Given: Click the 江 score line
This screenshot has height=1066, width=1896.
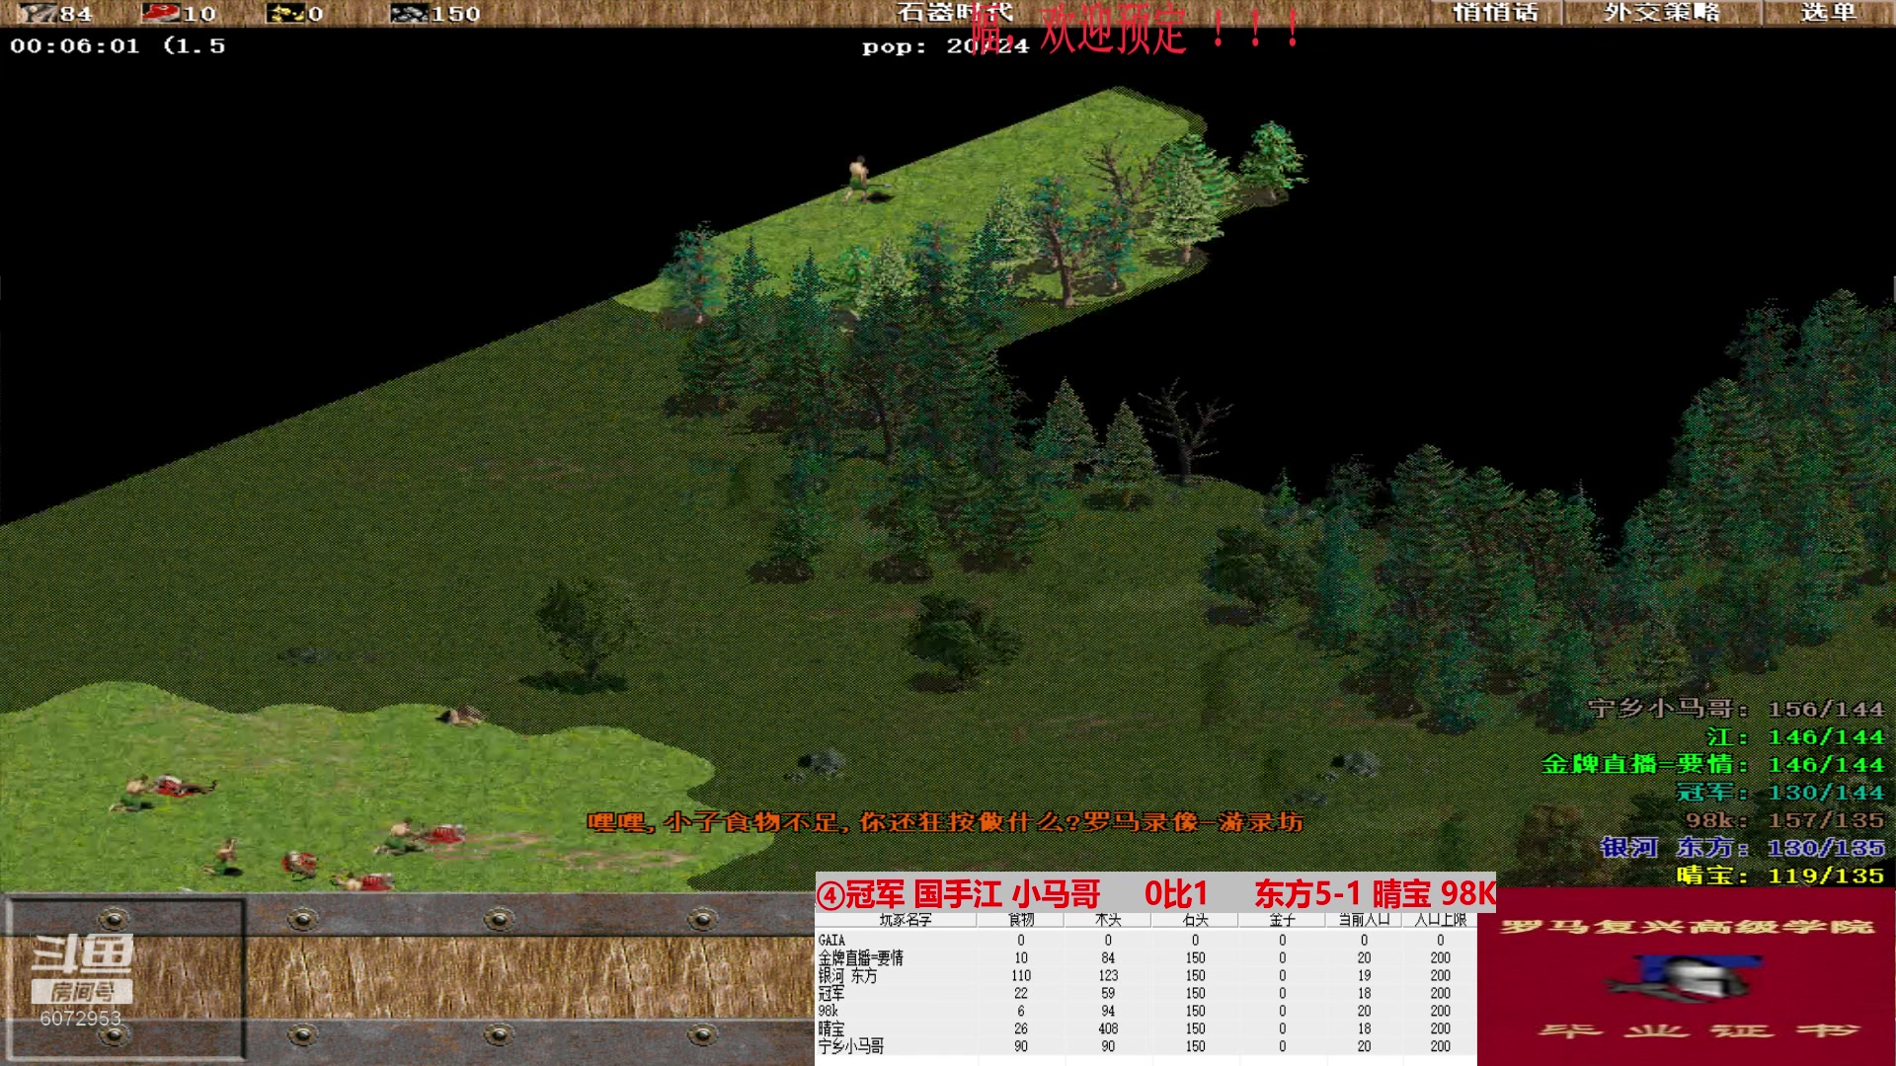Looking at the screenshot, I should (1795, 736).
